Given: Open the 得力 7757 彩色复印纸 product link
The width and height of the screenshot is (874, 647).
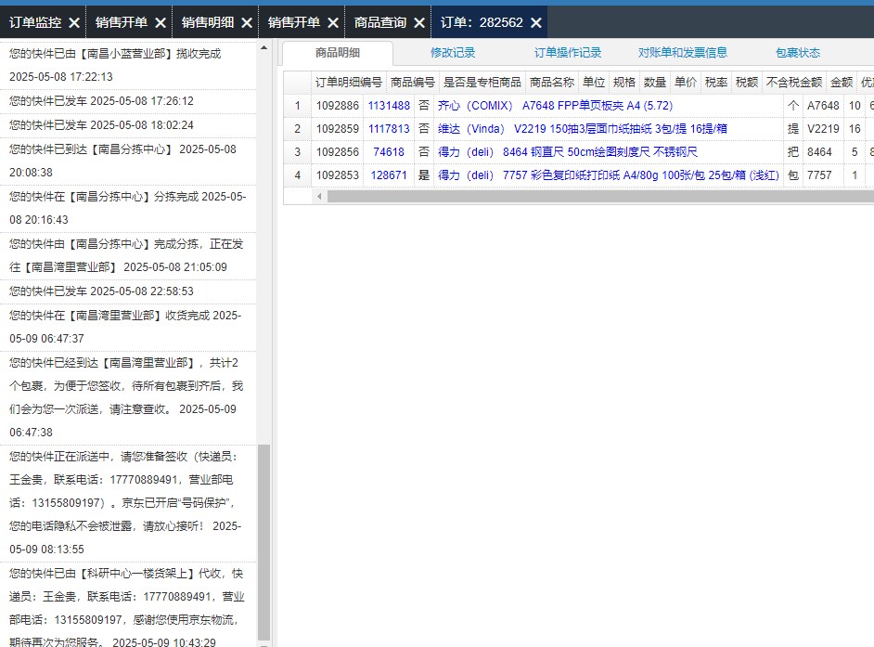Looking at the screenshot, I should click(609, 175).
